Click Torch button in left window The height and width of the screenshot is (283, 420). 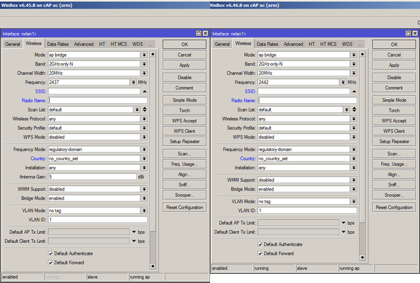pyautogui.click(x=184, y=110)
